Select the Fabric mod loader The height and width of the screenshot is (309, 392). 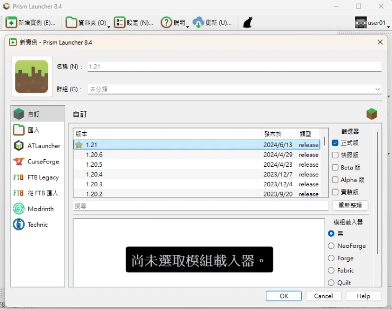(332, 270)
